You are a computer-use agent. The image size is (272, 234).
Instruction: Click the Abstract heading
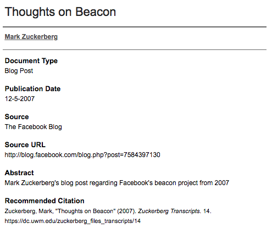click(19, 173)
